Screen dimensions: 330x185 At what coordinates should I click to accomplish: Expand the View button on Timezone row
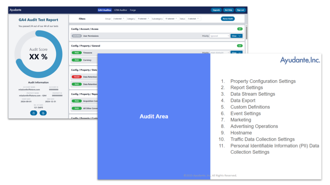coord(236,52)
